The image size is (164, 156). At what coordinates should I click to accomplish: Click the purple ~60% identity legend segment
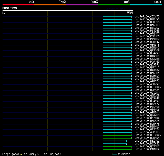tap(82, 5)
